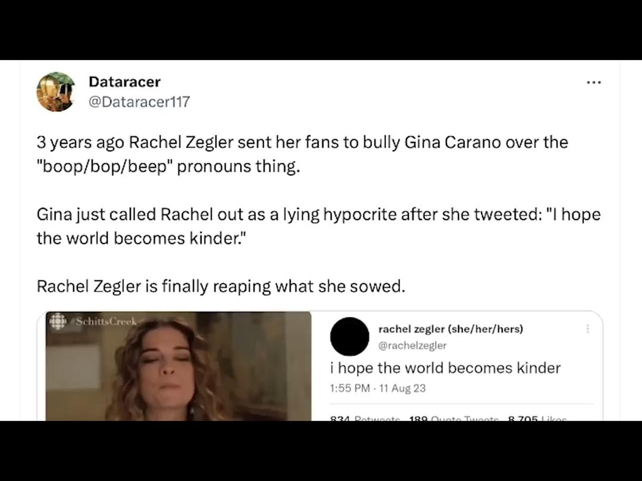The height and width of the screenshot is (481, 642).
Task: Click the 189 Quote Tweets count
Action: click(x=454, y=419)
